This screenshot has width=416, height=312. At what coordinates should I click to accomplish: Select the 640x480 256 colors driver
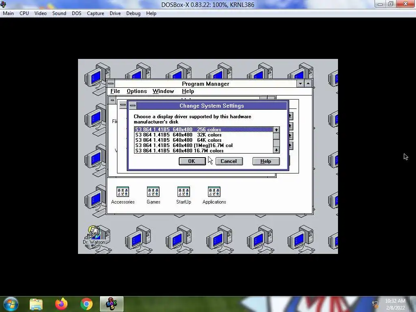(204, 130)
